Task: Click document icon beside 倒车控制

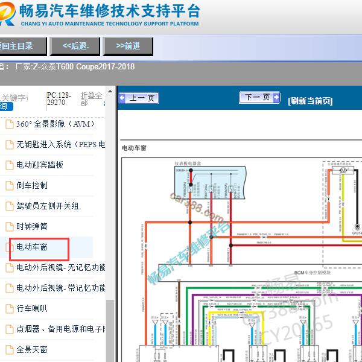Action: 10,185
